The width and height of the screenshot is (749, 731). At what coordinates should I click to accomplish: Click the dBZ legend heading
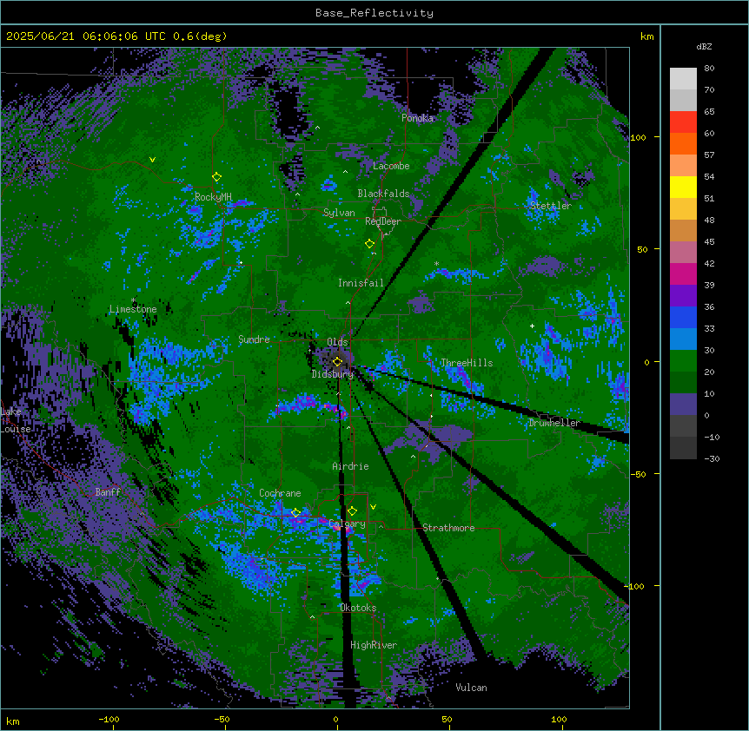(704, 47)
